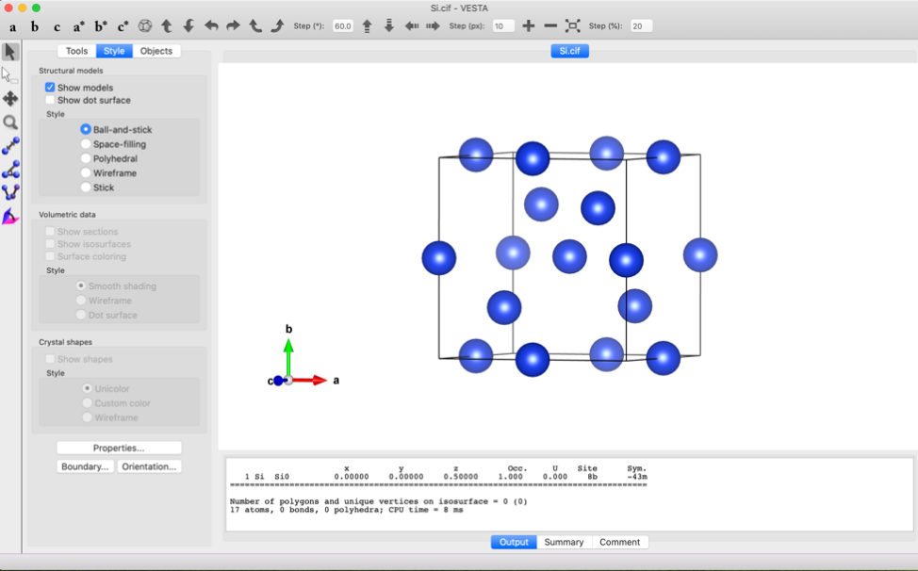View along the a axis
The image size is (918, 571).
13,26
